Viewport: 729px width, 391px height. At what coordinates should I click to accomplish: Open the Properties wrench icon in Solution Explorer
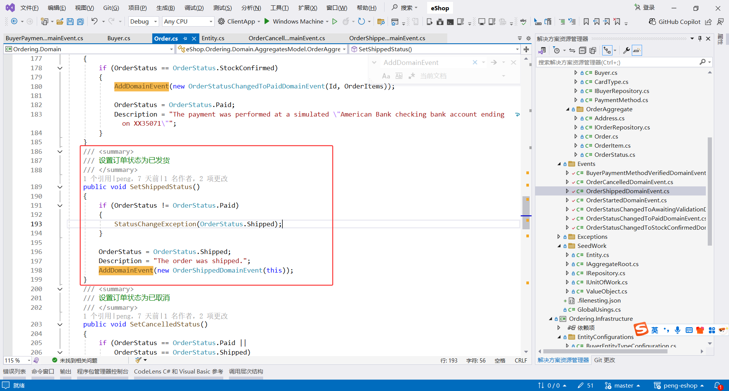(x=626, y=50)
